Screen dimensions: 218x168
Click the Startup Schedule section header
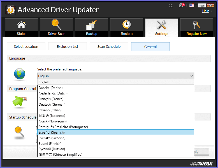tap(23, 117)
